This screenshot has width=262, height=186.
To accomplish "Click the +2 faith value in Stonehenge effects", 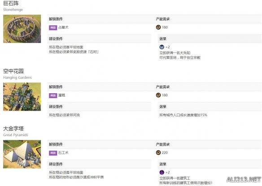I will click(168, 47).
